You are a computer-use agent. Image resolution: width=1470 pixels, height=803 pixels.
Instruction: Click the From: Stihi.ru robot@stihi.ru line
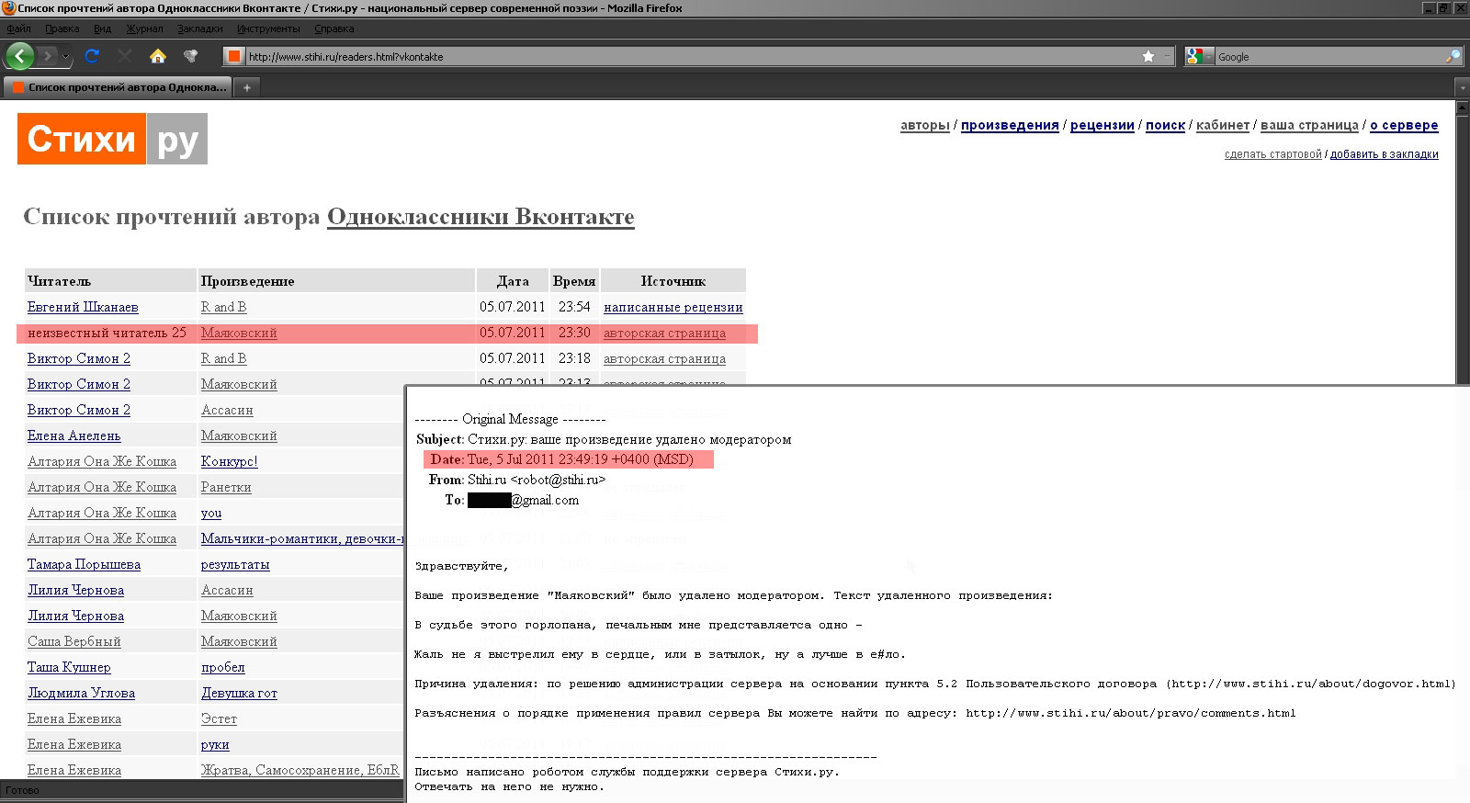[517, 480]
